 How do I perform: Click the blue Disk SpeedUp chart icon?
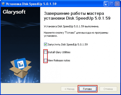coord(21,64)
